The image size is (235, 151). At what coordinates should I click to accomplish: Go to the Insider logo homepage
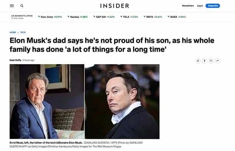pyautogui.click(x=115, y=6)
